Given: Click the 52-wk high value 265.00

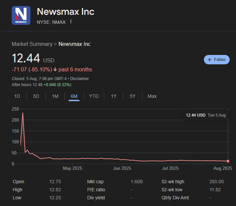Looking at the screenshot, I should (x=216, y=182).
